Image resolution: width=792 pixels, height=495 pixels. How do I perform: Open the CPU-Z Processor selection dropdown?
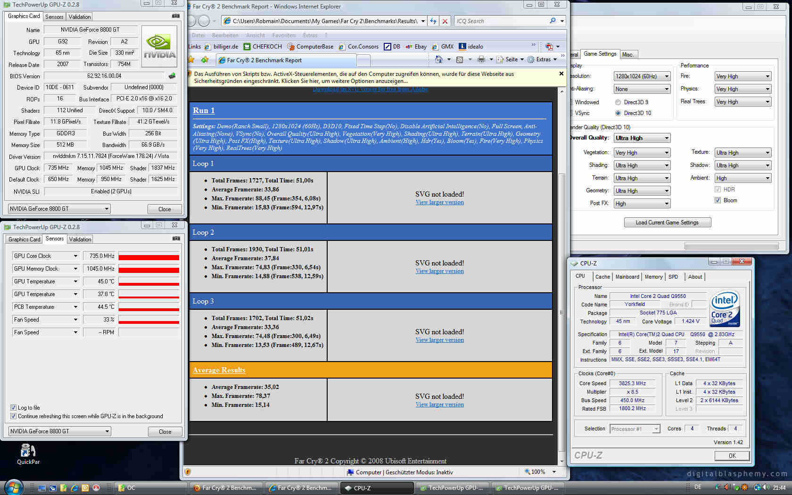tap(635, 429)
